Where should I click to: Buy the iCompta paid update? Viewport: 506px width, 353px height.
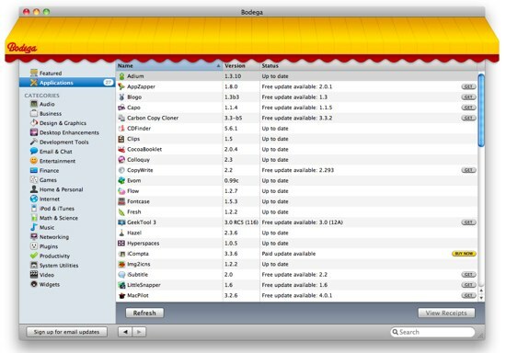point(464,254)
